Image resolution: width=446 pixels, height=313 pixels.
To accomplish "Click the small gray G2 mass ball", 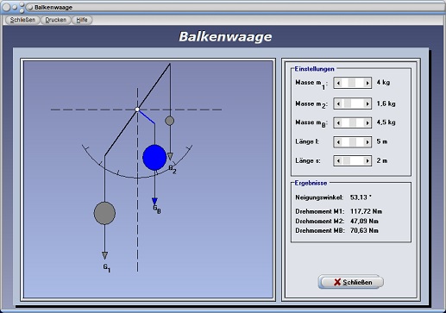I will [169, 121].
